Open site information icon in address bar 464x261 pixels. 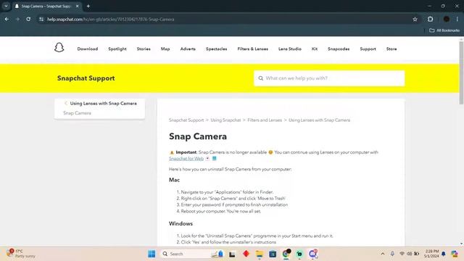pos(41,20)
